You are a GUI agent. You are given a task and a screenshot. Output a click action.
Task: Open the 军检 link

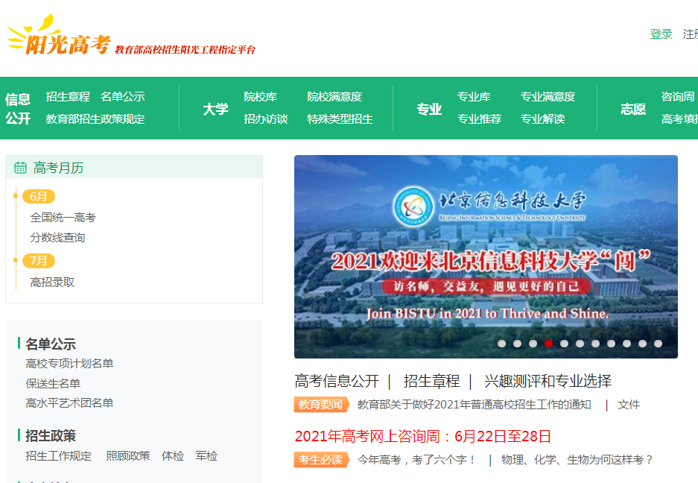206,456
